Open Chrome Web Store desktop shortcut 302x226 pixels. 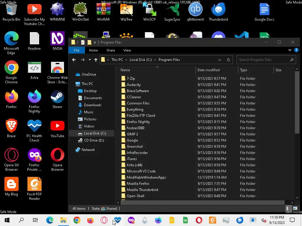(58, 73)
